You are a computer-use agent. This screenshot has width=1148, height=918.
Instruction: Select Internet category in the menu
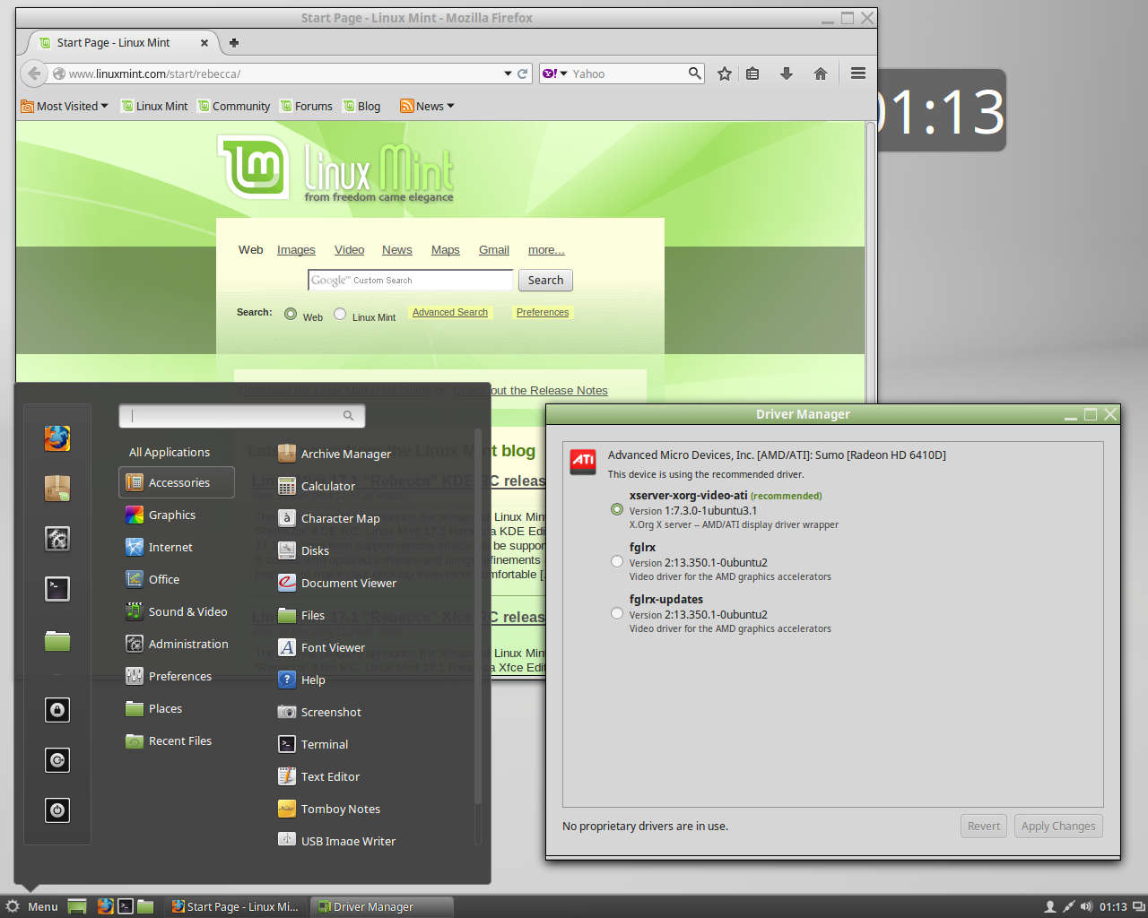coord(177,547)
